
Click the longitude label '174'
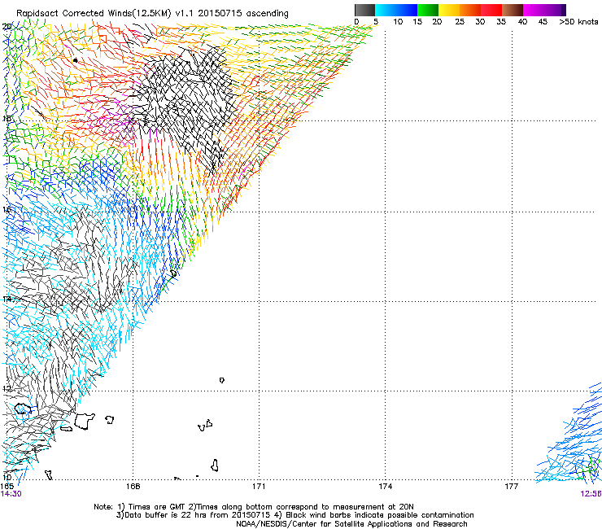385,487
